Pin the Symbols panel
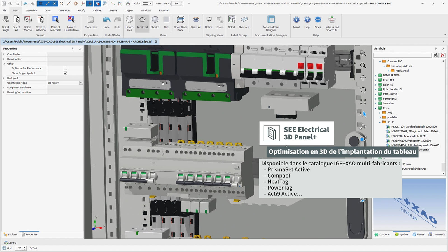The height and width of the screenshot is (252, 448). pyautogui.click(x=436, y=48)
